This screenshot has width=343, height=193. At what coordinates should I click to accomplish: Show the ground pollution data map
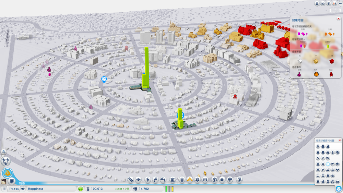[x=328, y=170]
